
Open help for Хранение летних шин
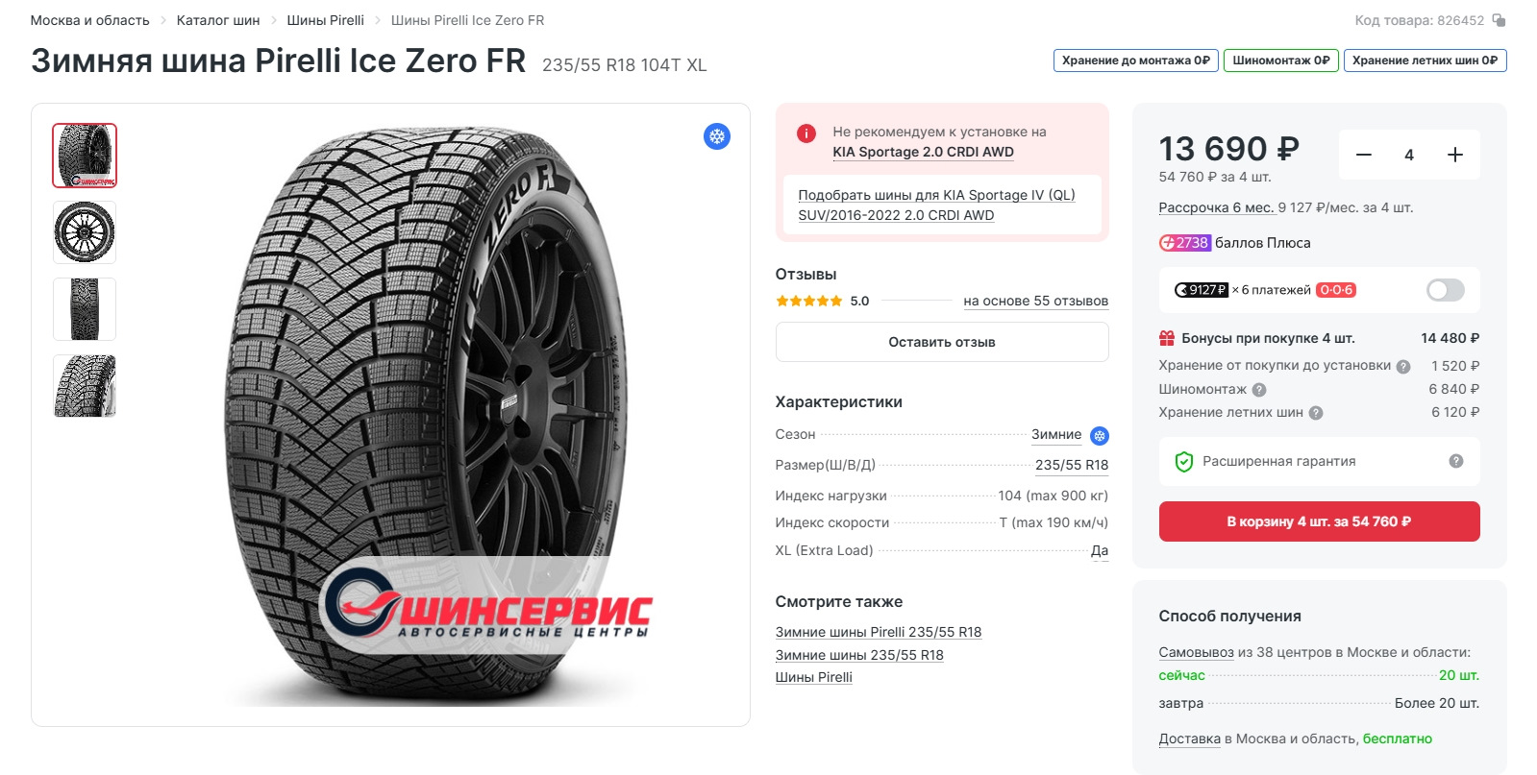(x=1316, y=413)
